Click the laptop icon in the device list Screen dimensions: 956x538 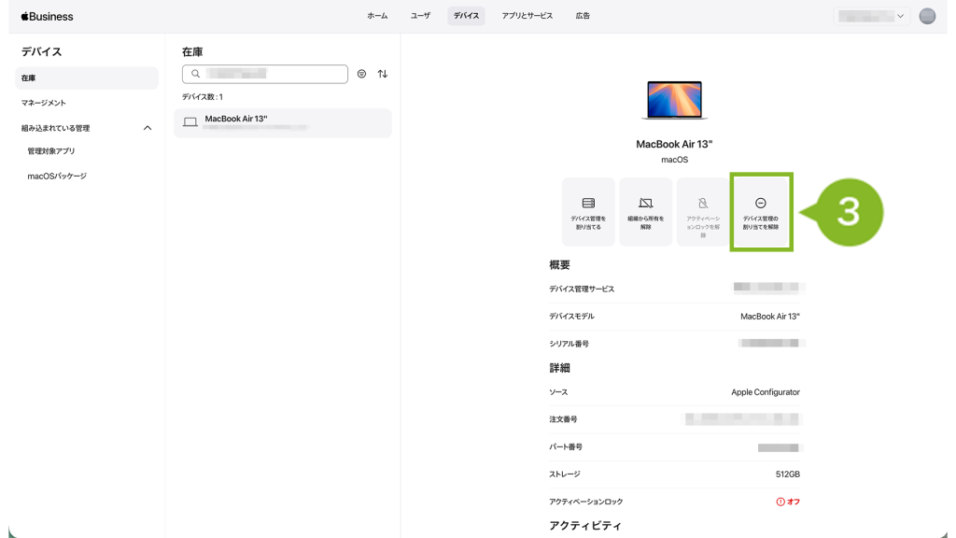(190, 122)
